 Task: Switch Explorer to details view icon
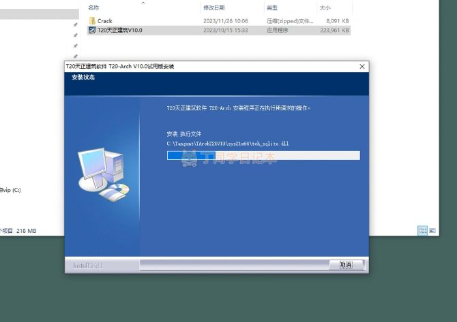(422, 231)
